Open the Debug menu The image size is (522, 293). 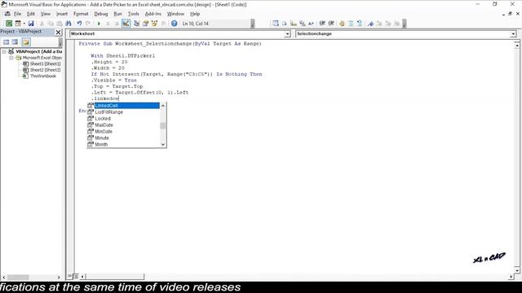[101, 14]
